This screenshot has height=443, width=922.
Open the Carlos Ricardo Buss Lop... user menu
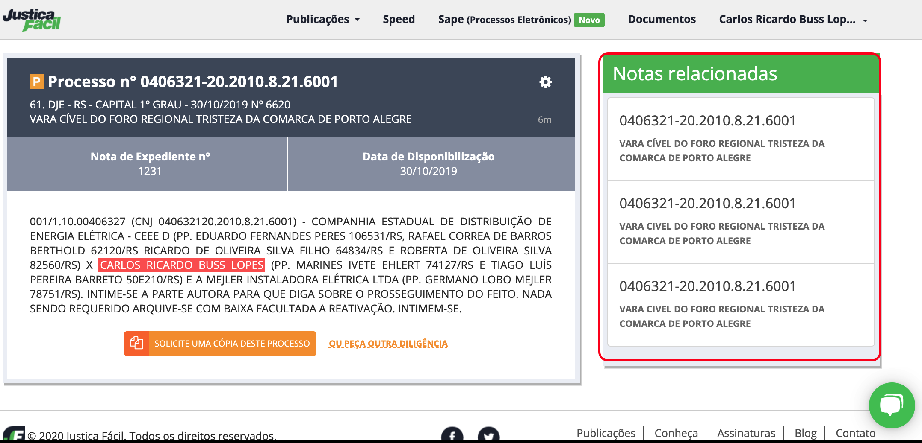tap(793, 20)
